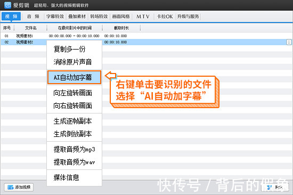293x195 pixels.
Task: Open the 升级与服务 tab
Action: (188, 17)
